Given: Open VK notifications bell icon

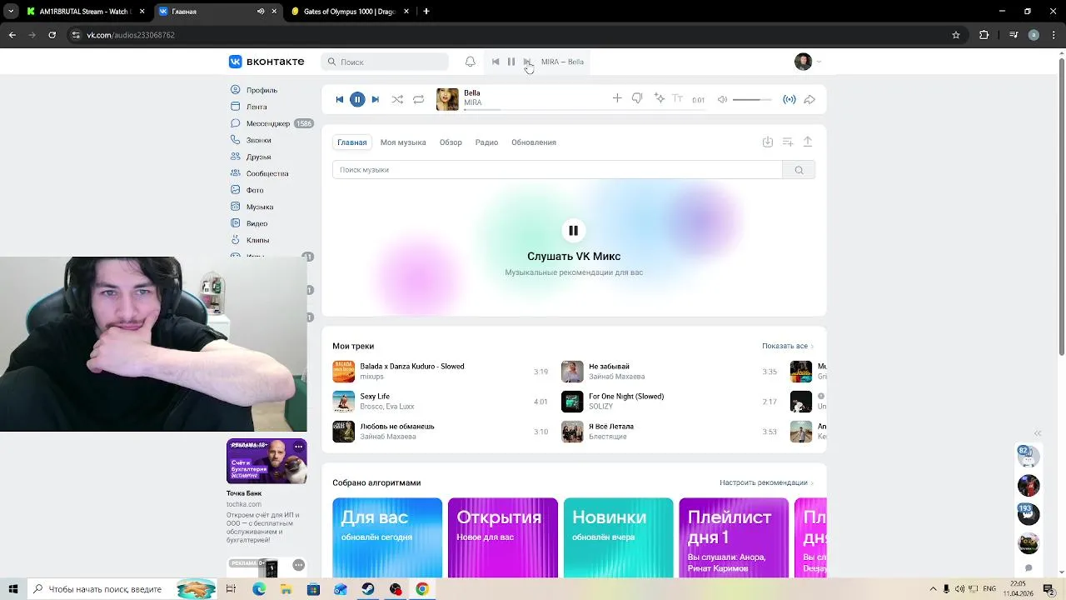Looking at the screenshot, I should point(471,62).
